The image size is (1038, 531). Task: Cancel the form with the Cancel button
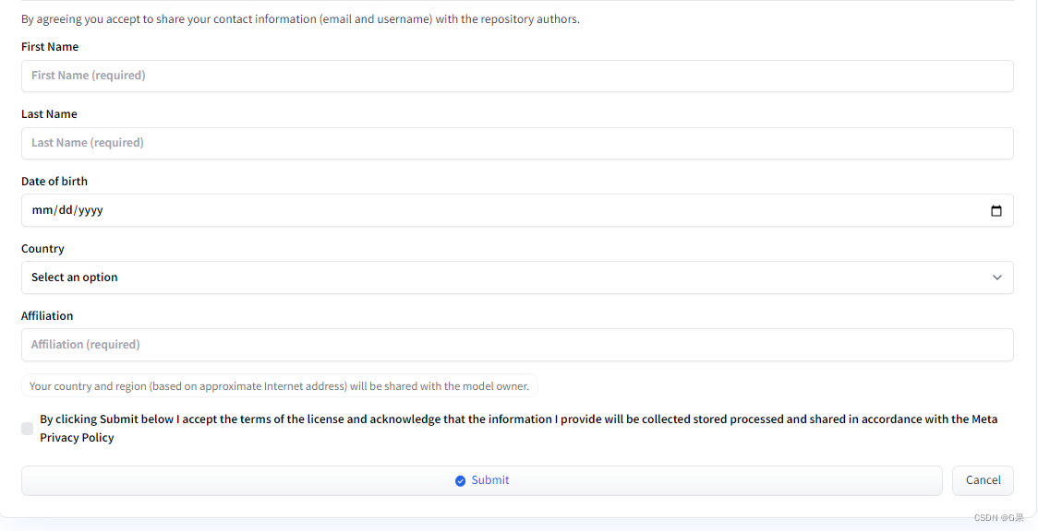click(983, 481)
